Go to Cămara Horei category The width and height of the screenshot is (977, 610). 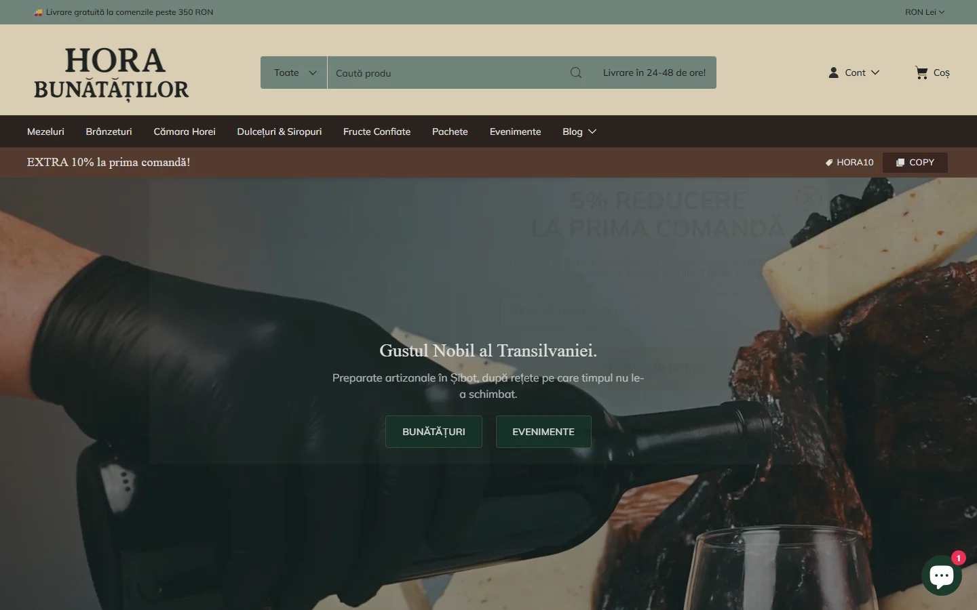[x=185, y=131]
